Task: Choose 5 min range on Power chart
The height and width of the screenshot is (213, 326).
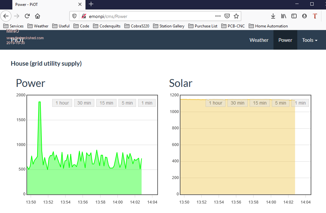Action: point(127,103)
